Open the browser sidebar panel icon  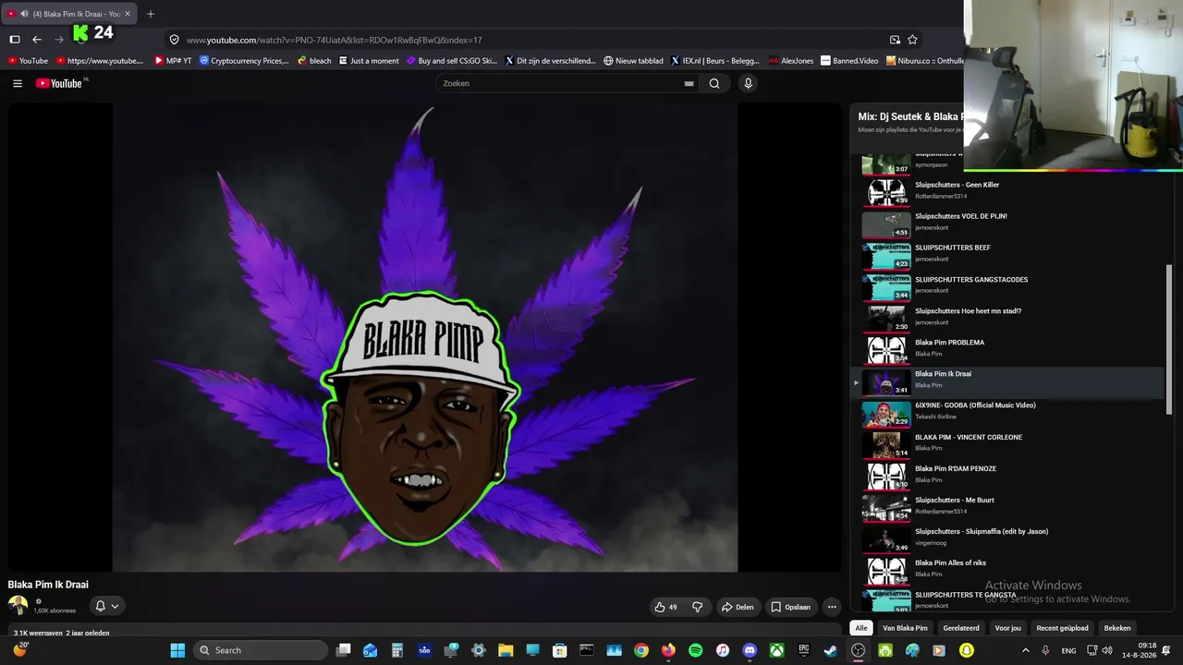[x=15, y=40]
